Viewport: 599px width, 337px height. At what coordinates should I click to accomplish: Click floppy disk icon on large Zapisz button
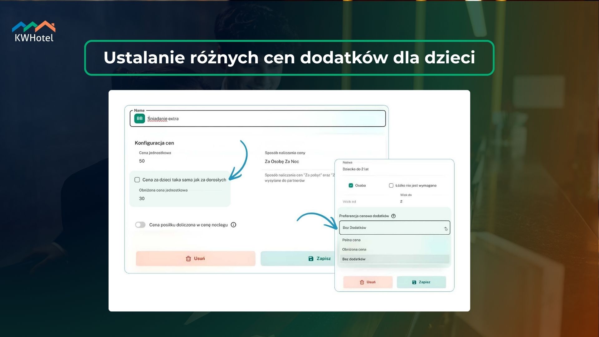pyautogui.click(x=311, y=259)
